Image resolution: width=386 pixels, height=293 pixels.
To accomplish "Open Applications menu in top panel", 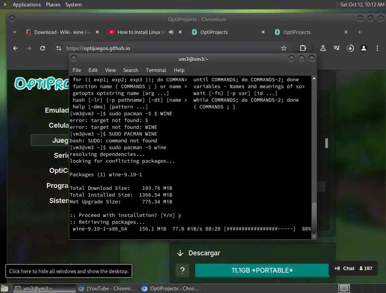I will tap(27, 5).
